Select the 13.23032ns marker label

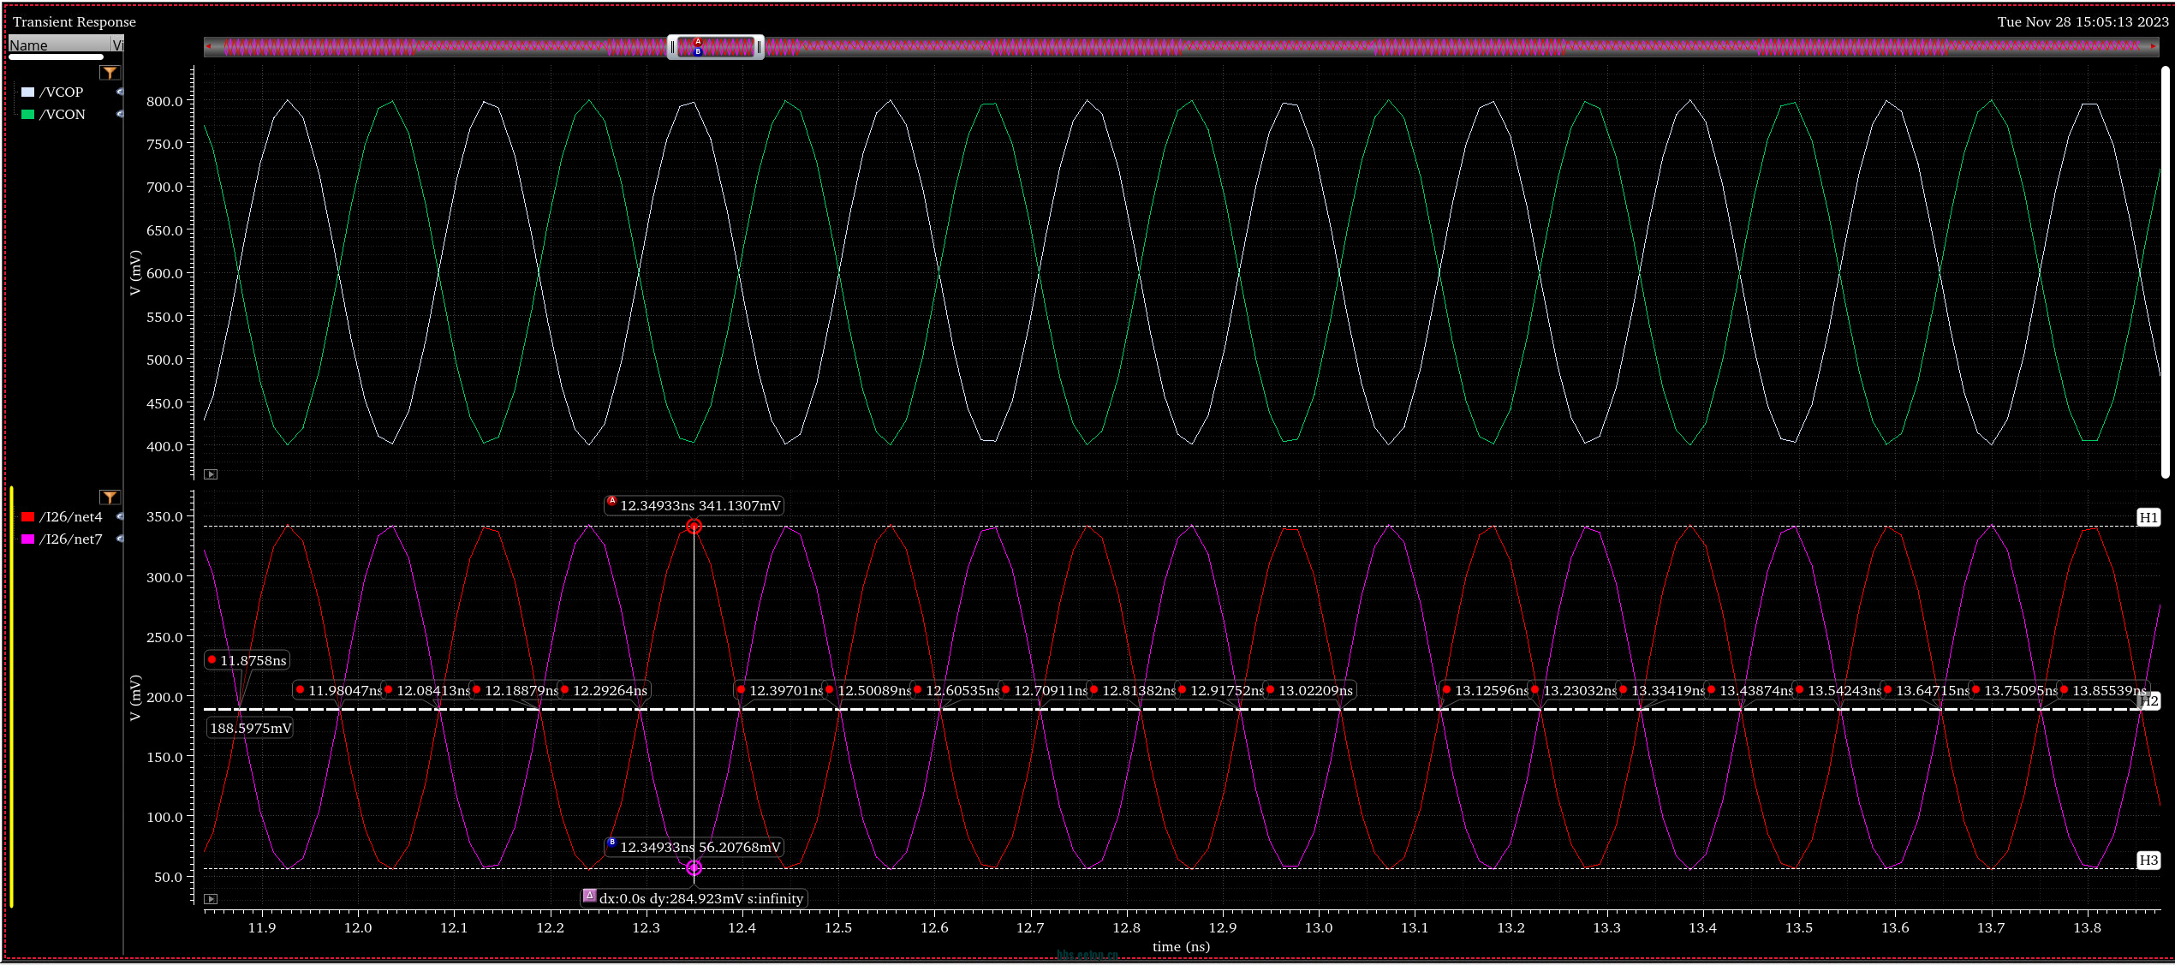coord(1572,690)
